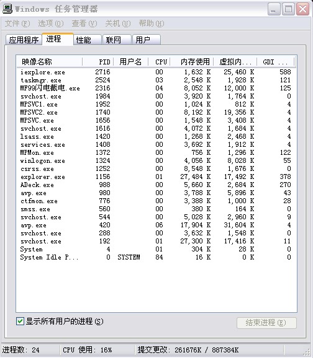The height and width of the screenshot is (358, 313).
Task: Maximize the Task Manager window
Action: (288, 9)
